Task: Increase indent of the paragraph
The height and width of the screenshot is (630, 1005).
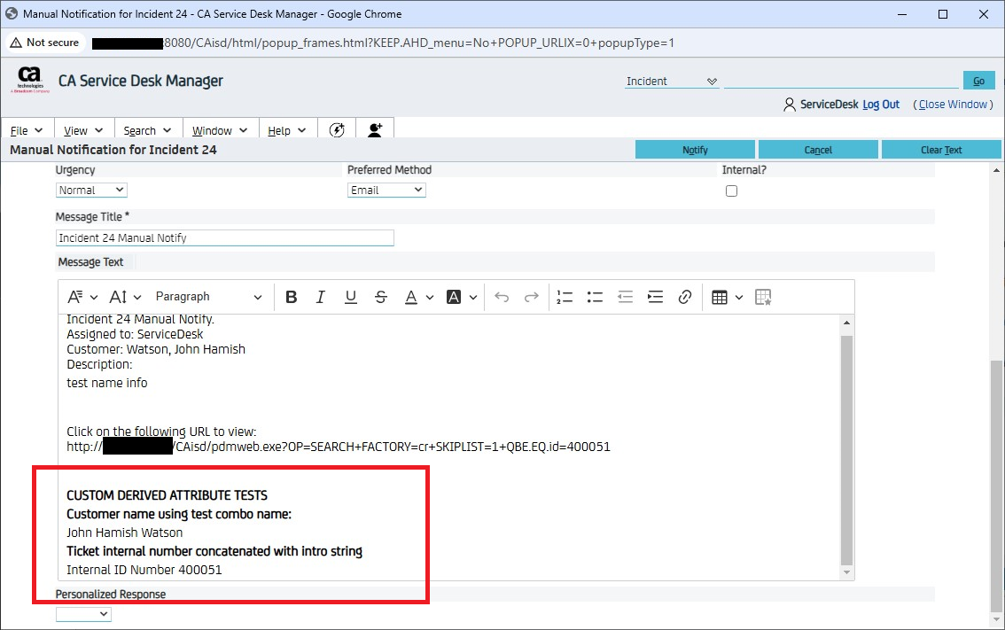Action: (x=655, y=297)
